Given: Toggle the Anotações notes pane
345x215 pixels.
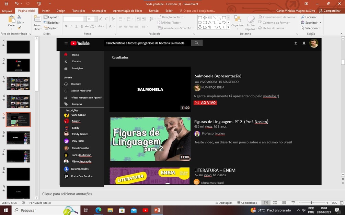Looking at the screenshot, I should [x=224, y=203].
